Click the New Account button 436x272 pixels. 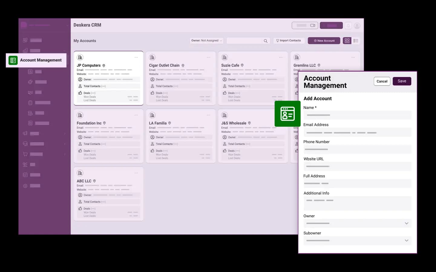(324, 41)
